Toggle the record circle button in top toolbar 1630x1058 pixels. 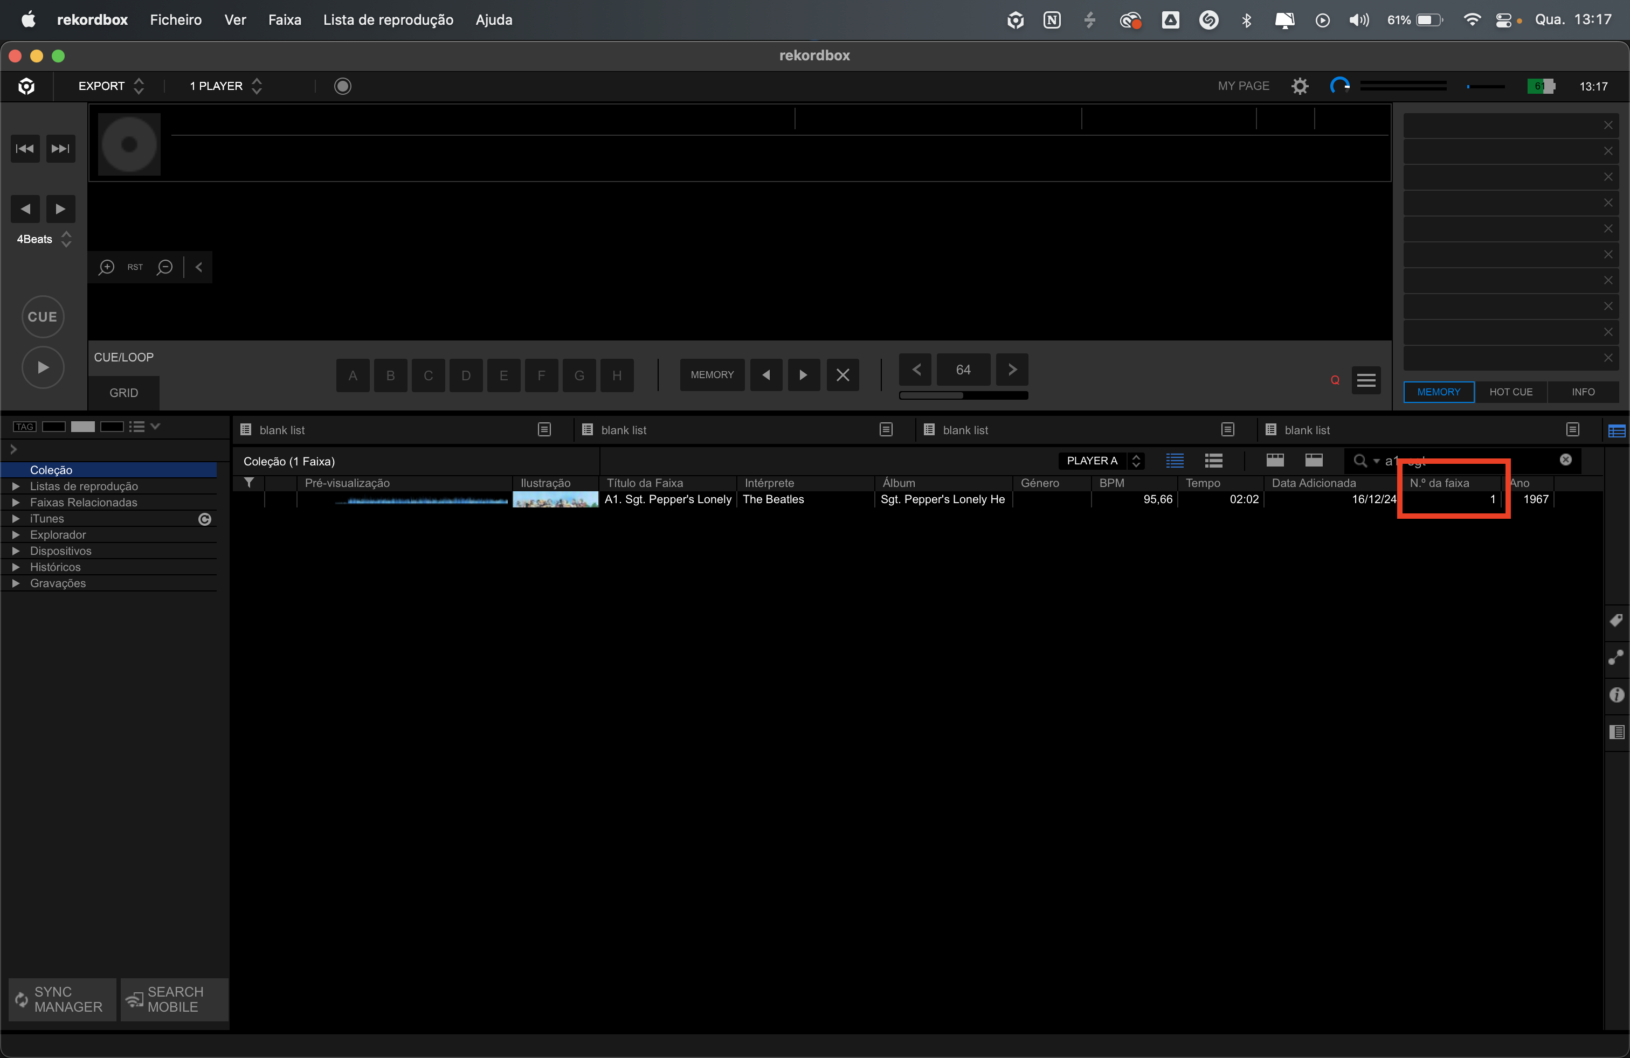click(x=342, y=86)
